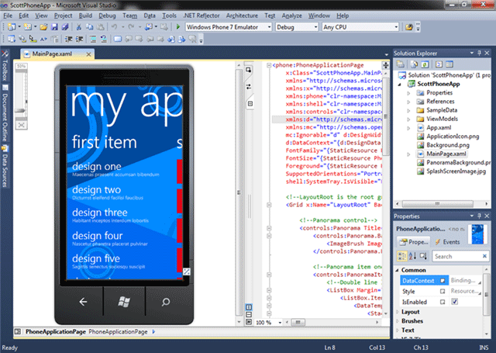Screen dimensions: 496x353
Task: Toggle the Style property marker square
Action: (x=443, y=291)
